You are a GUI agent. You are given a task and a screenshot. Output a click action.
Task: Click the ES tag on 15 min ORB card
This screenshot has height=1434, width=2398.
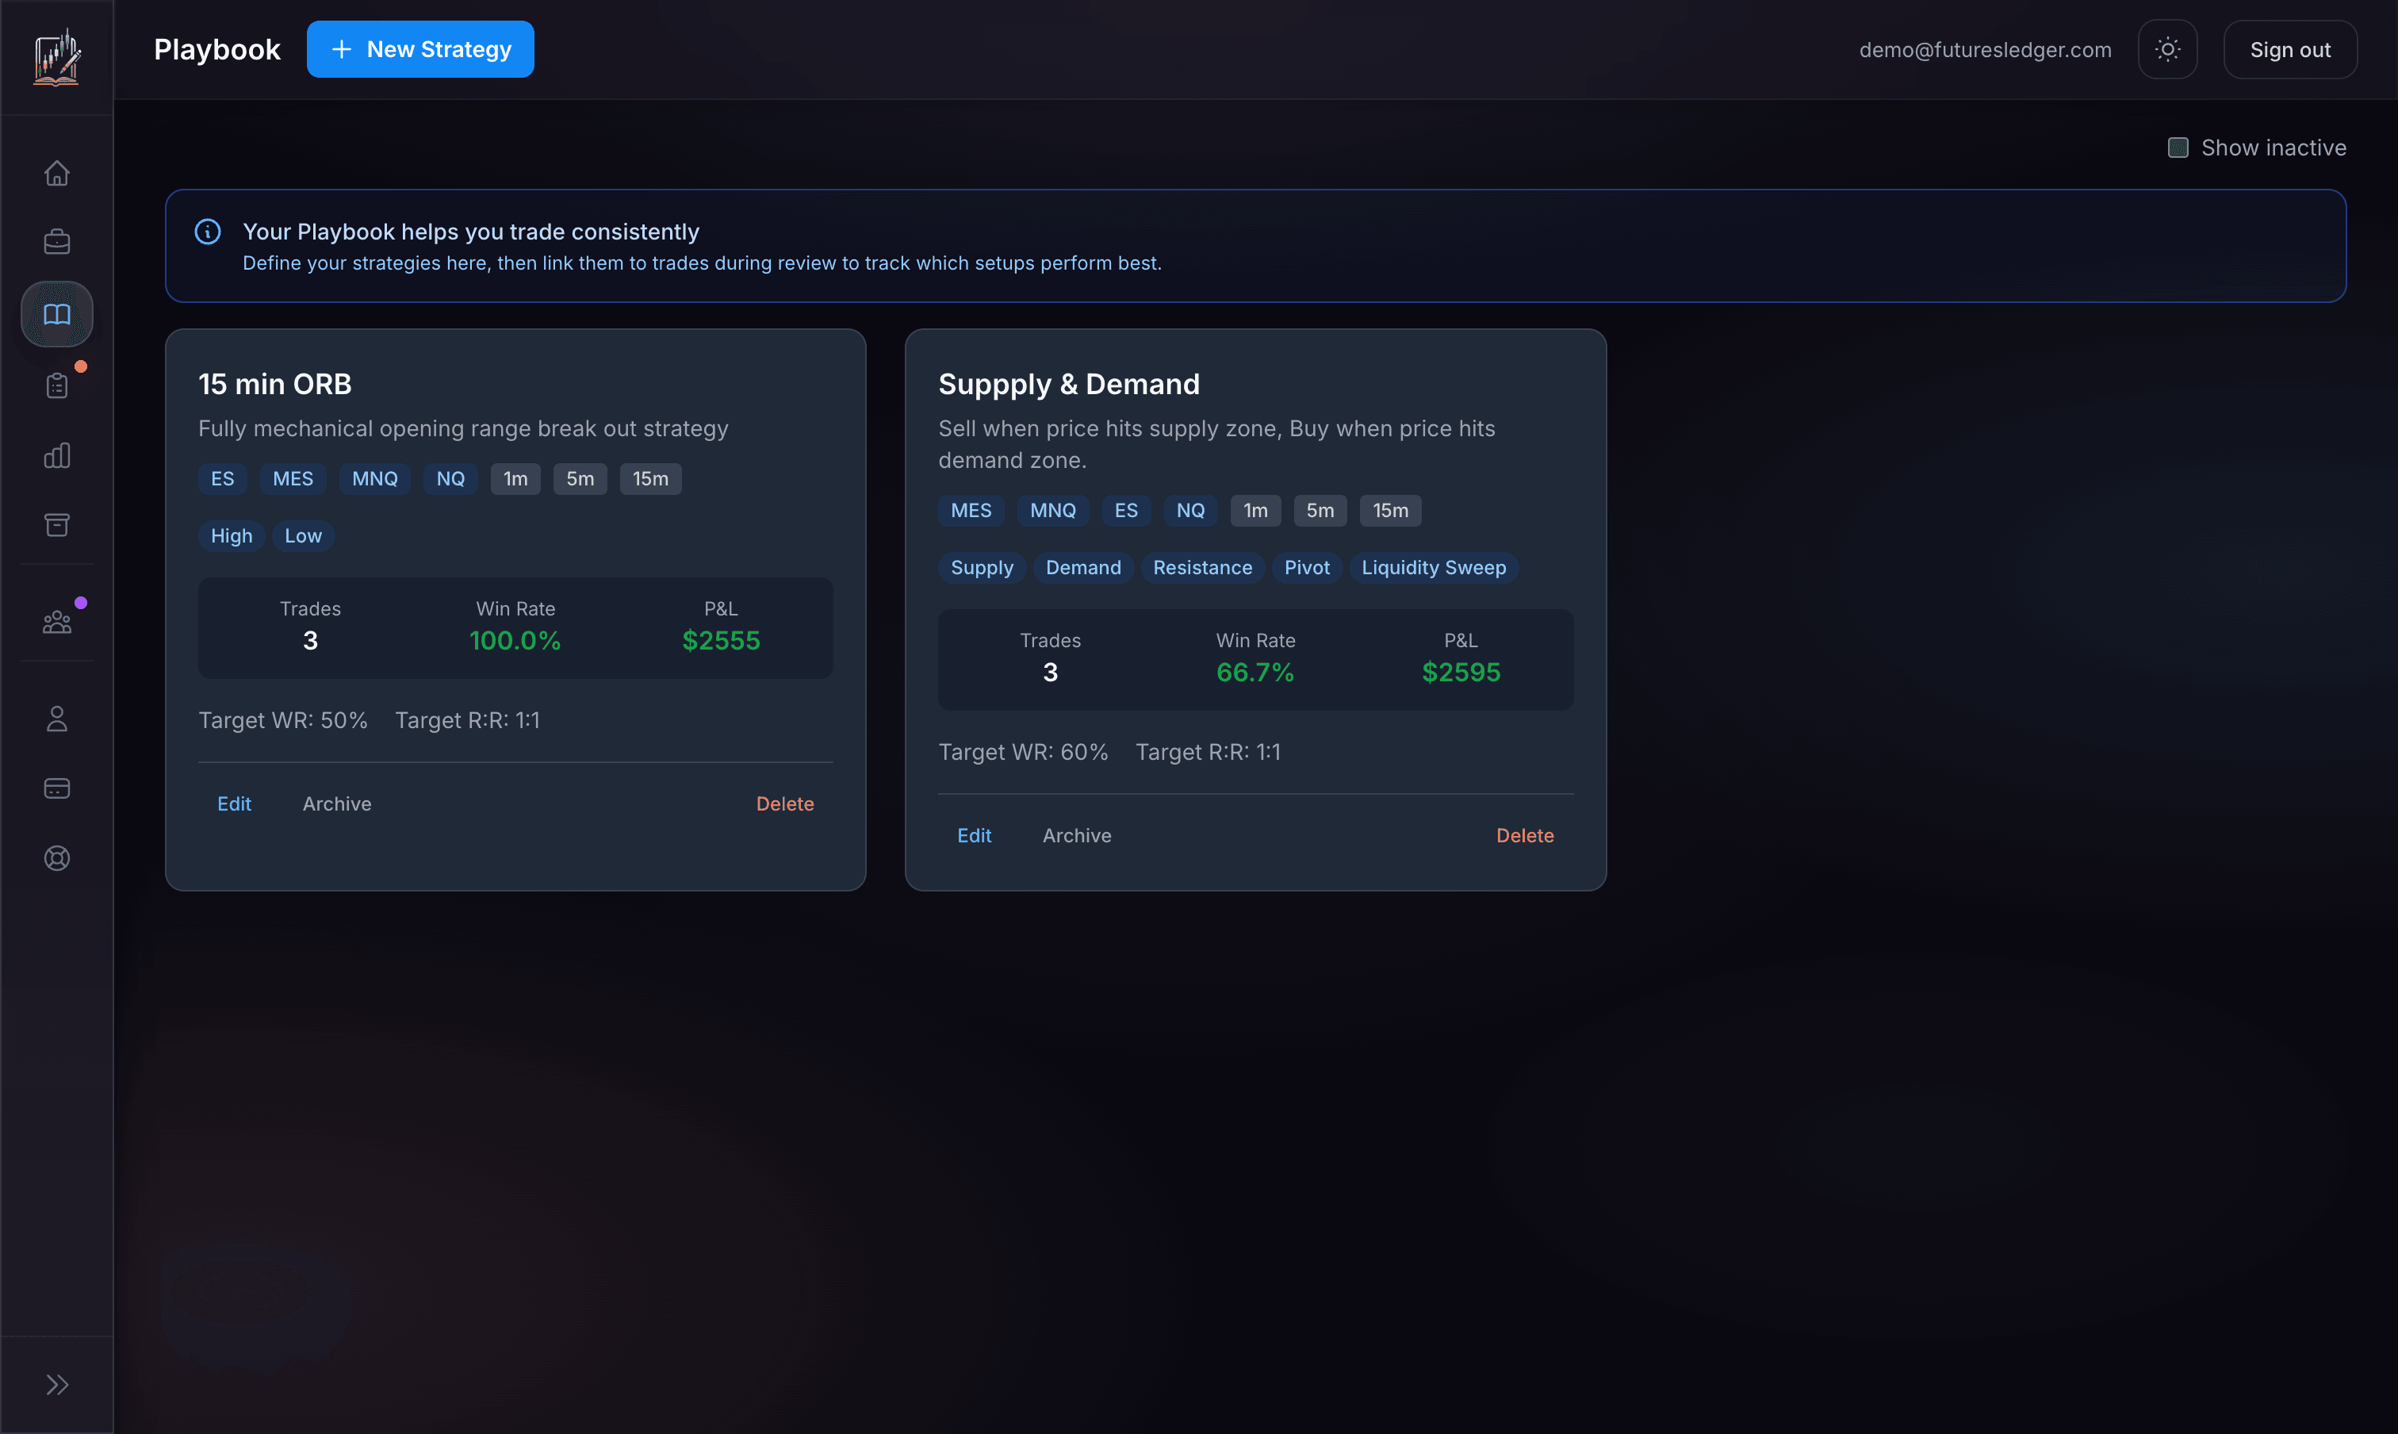pos(222,478)
